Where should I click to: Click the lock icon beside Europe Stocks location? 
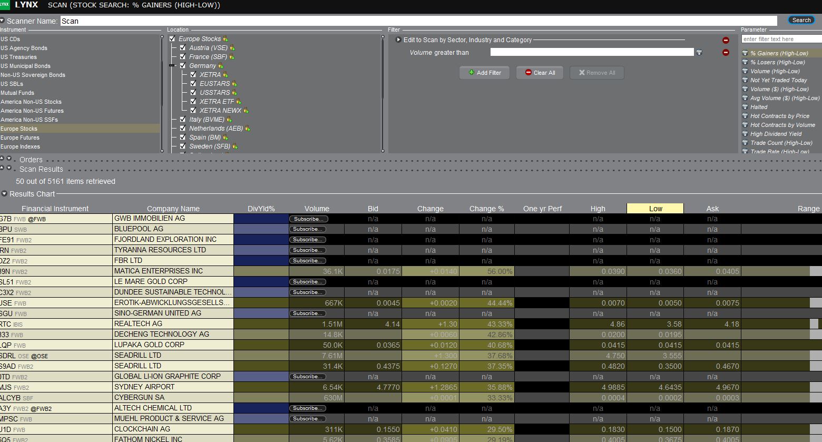226,38
